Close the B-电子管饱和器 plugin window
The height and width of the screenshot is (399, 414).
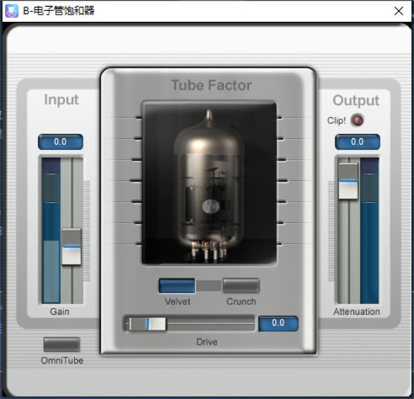(x=398, y=11)
